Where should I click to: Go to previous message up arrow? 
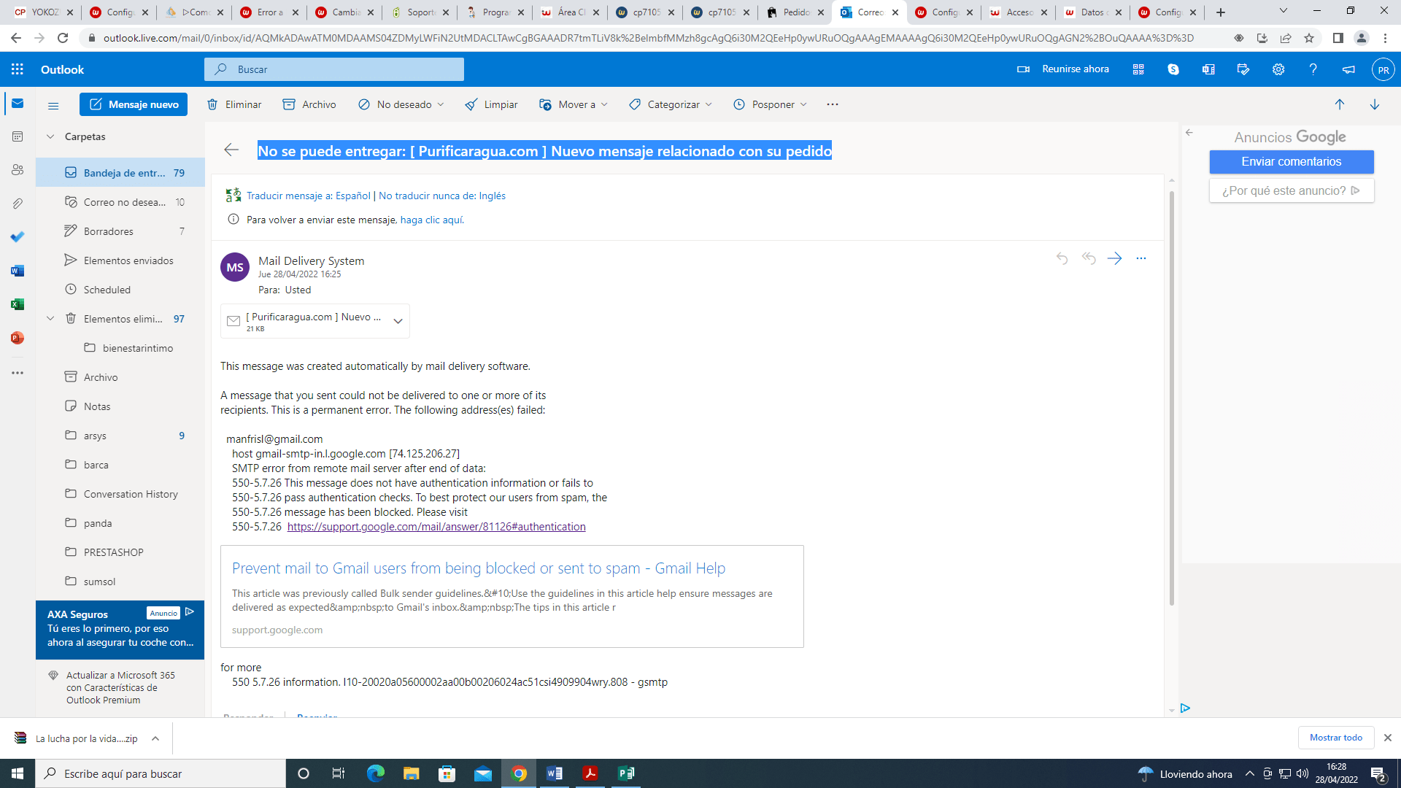[1340, 104]
